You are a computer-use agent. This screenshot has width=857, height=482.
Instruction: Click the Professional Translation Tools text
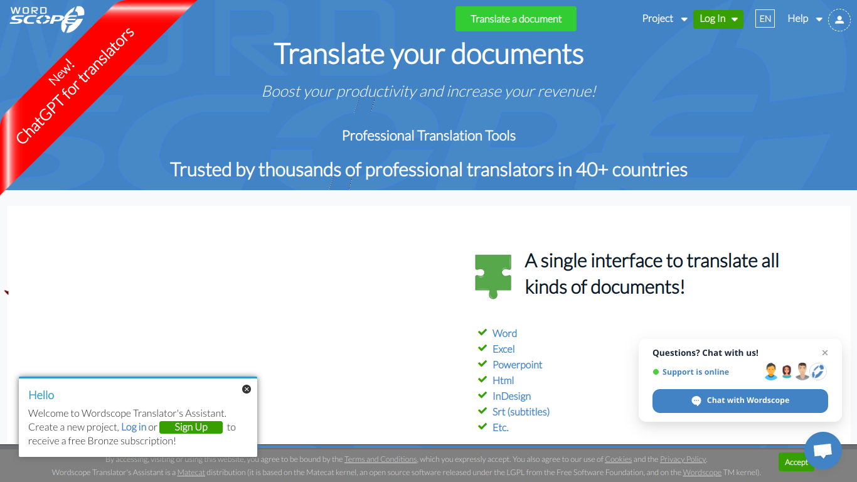[428, 136]
